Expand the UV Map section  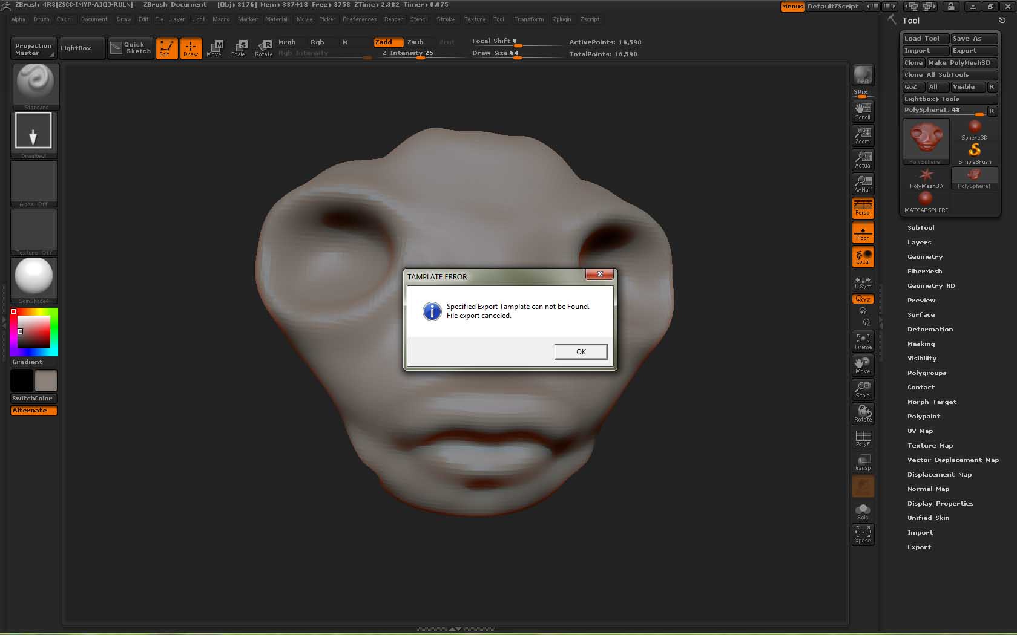920,431
